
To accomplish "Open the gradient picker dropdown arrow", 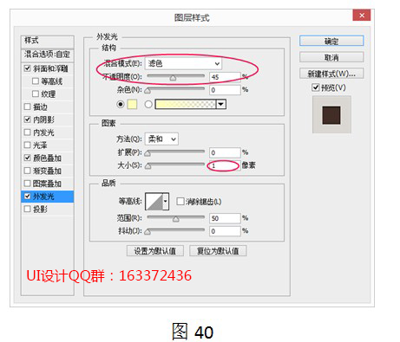I will click(x=221, y=104).
